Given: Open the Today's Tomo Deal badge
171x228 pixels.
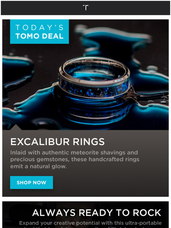Looking at the screenshot, I should 40,32.
